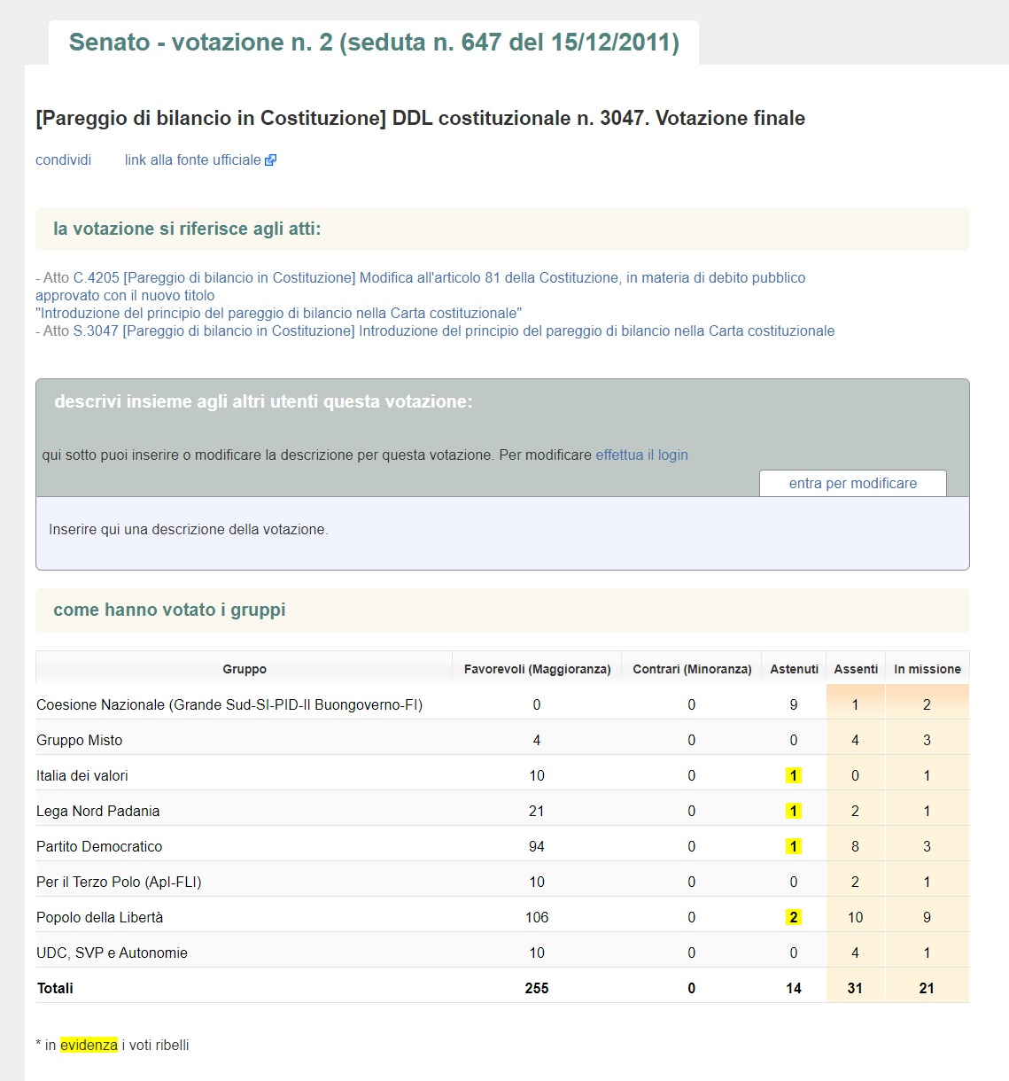Open the condividi share link
This screenshot has width=1009, height=1081.
pos(64,160)
